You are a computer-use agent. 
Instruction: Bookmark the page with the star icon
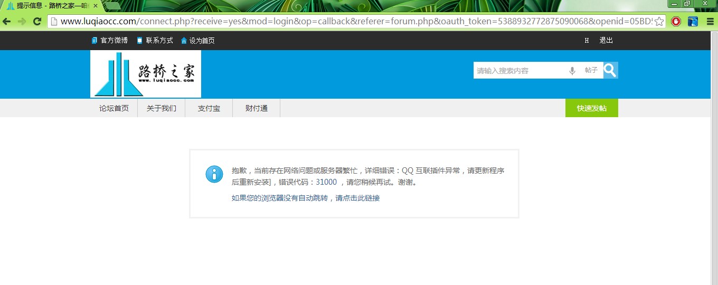click(x=660, y=22)
